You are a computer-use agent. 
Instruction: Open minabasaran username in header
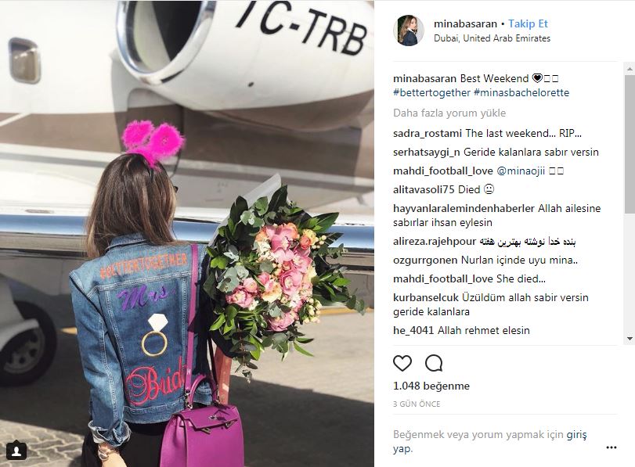pos(465,24)
